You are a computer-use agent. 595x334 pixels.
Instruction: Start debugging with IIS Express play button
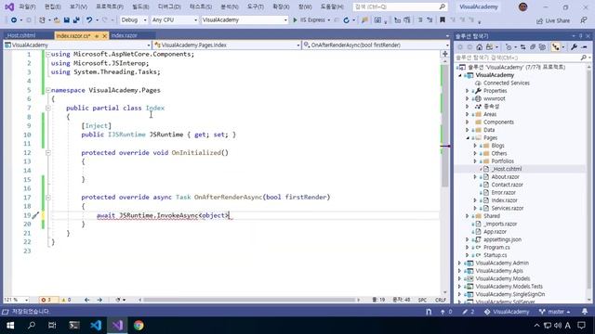[295, 20]
